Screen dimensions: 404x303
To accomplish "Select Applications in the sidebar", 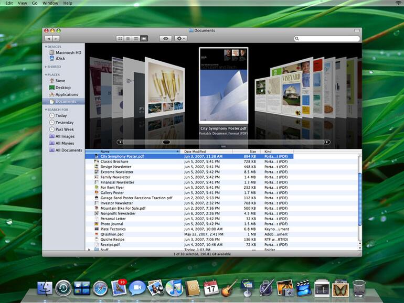I will (x=67, y=94).
